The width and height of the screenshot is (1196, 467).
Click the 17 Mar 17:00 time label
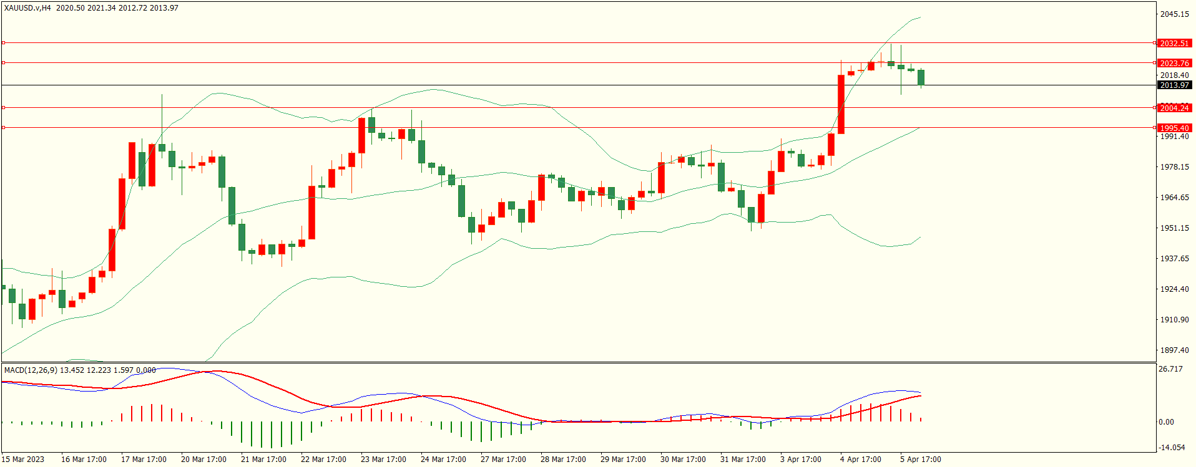(144, 459)
